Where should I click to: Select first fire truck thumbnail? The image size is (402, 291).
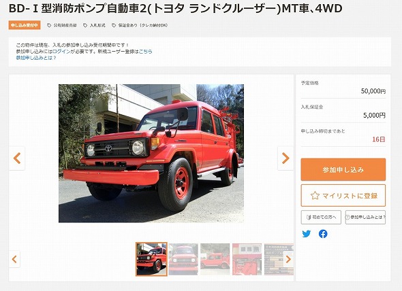(x=151, y=259)
